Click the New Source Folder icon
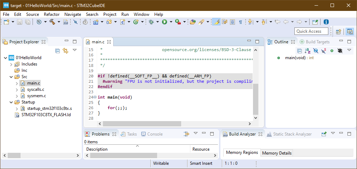This screenshot has height=169, width=357. pos(109,22)
